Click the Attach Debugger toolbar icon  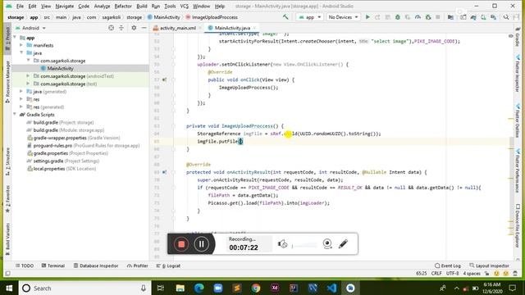428,17
